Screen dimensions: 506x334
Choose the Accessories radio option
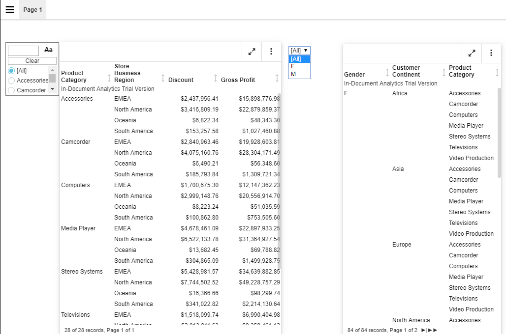point(12,81)
